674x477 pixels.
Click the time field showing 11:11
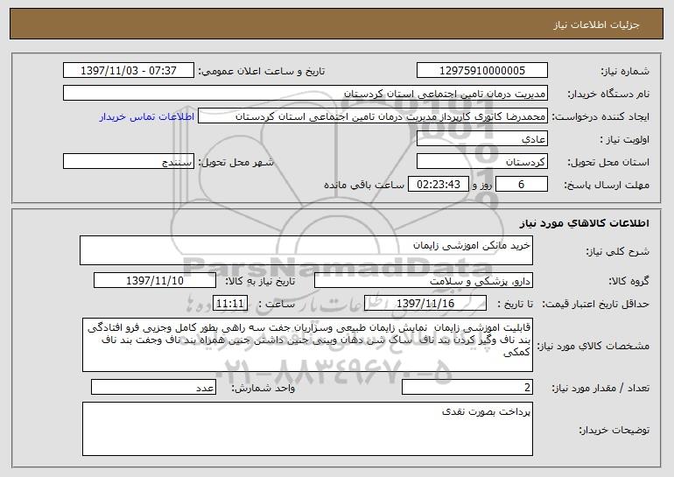[x=230, y=304]
